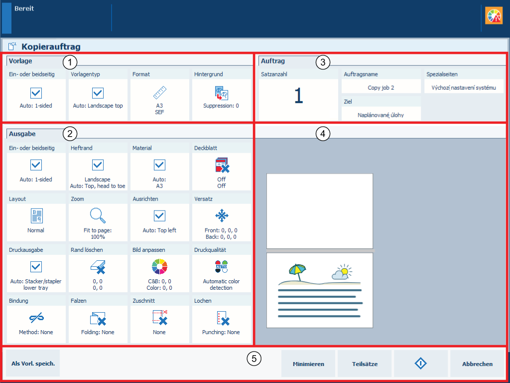Click the Kopierauftrag title text
The image size is (510, 383).
[51, 46]
